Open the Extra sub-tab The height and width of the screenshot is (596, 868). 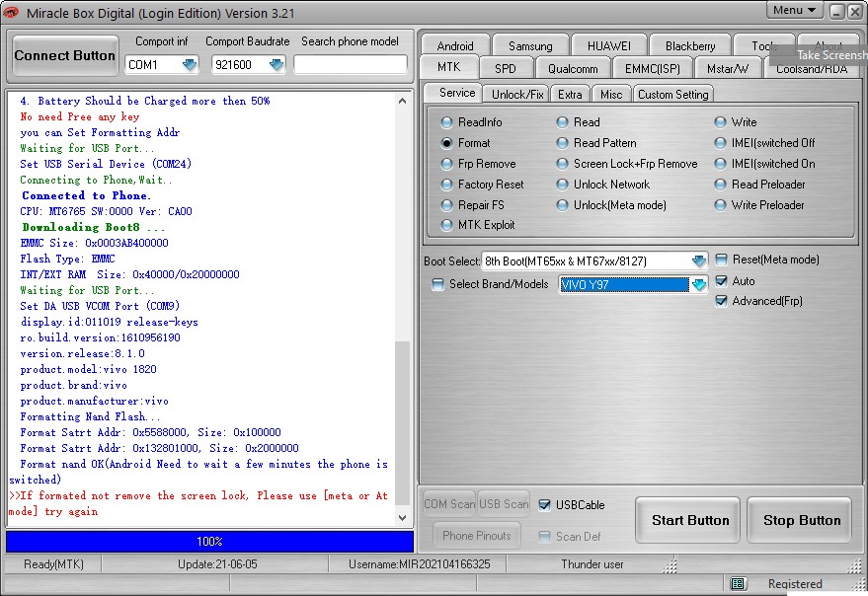[x=570, y=95]
